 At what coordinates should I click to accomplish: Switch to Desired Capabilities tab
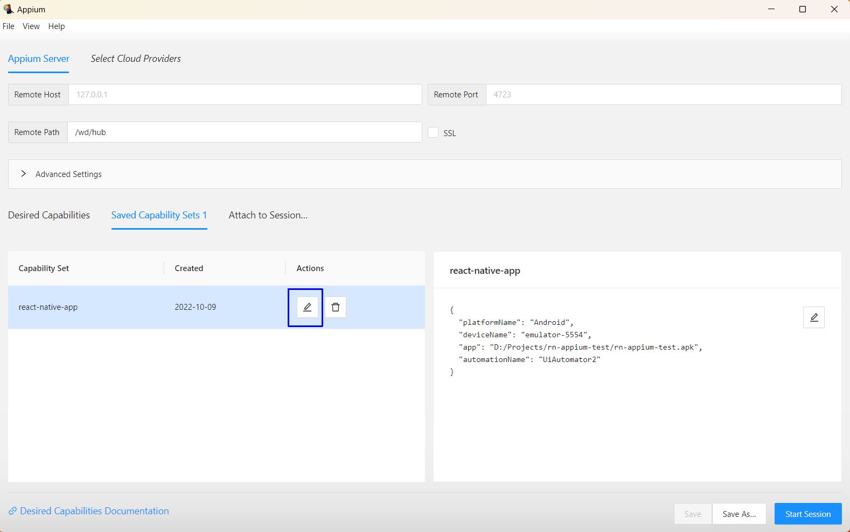tap(49, 215)
